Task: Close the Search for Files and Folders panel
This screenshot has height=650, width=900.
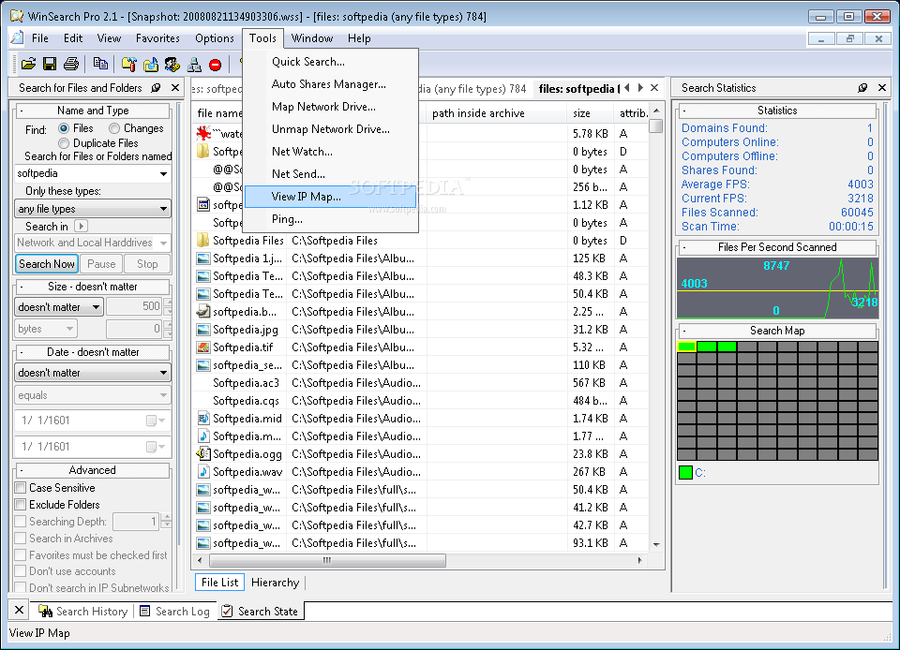Action: coord(175,88)
